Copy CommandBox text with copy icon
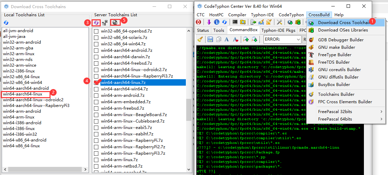 pos(218,39)
